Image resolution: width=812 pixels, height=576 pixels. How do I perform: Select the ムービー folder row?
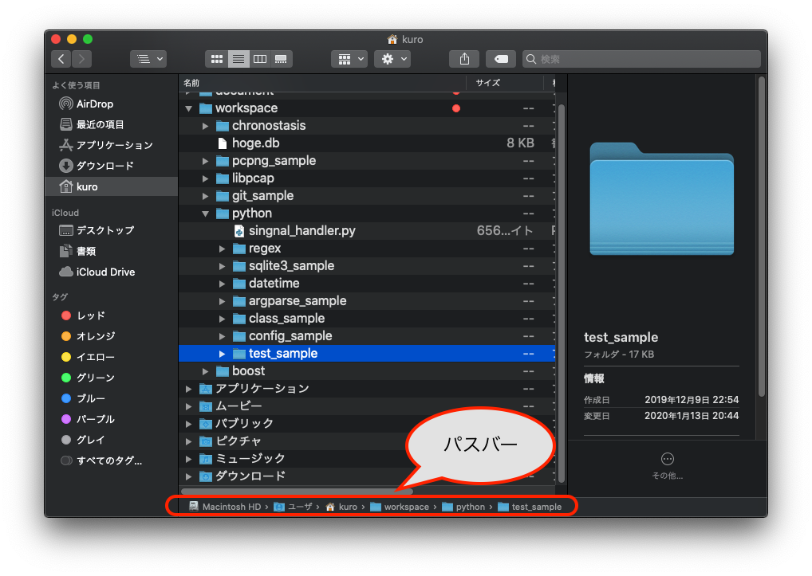[367, 406]
